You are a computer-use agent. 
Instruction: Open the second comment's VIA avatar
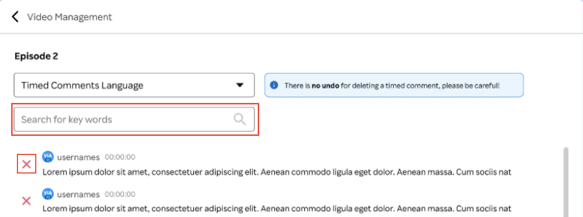tap(48, 194)
